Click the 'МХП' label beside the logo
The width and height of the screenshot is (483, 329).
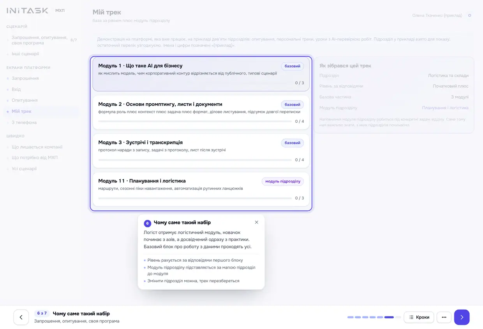coord(60,11)
